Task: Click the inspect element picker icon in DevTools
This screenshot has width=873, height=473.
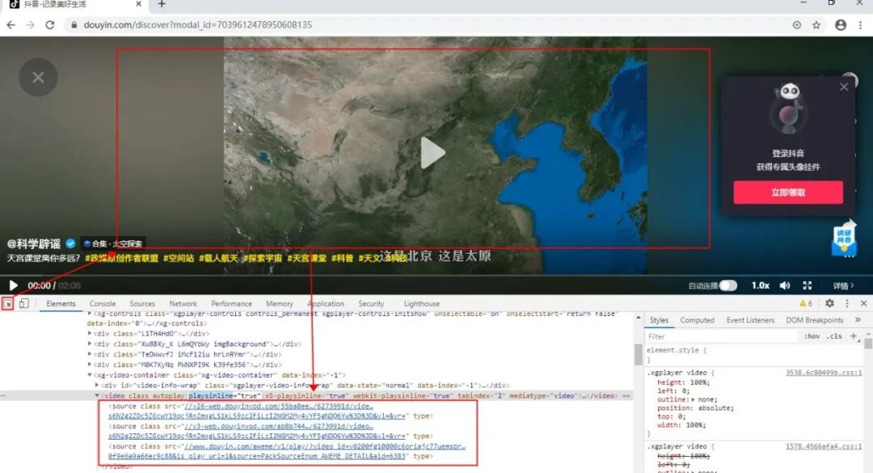Action: pos(8,304)
